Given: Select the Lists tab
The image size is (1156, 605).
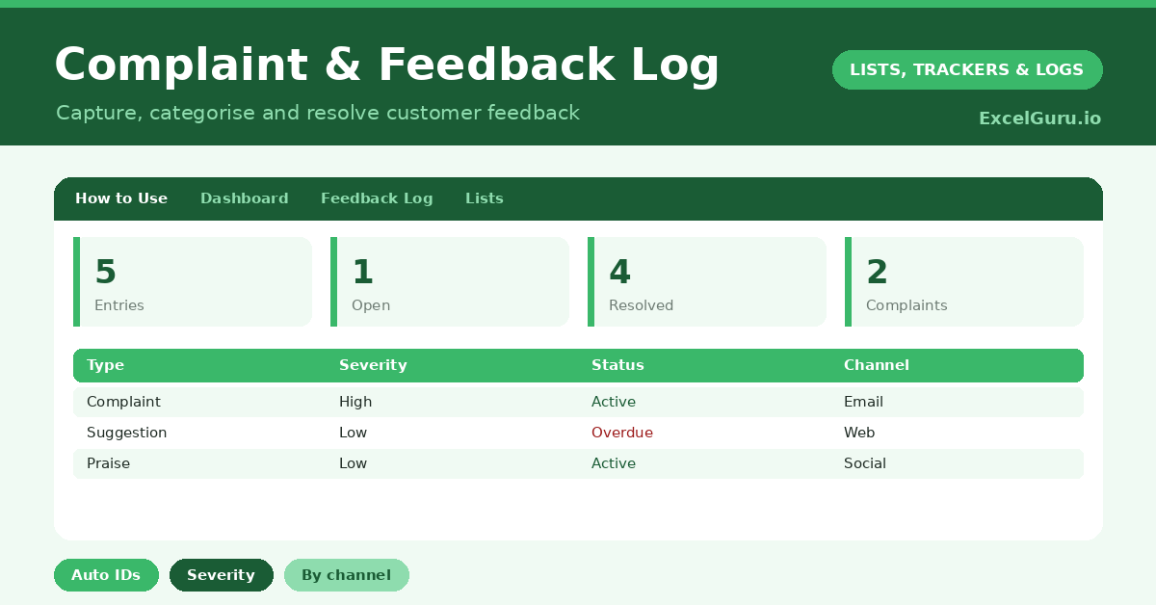Looking at the screenshot, I should coord(485,198).
